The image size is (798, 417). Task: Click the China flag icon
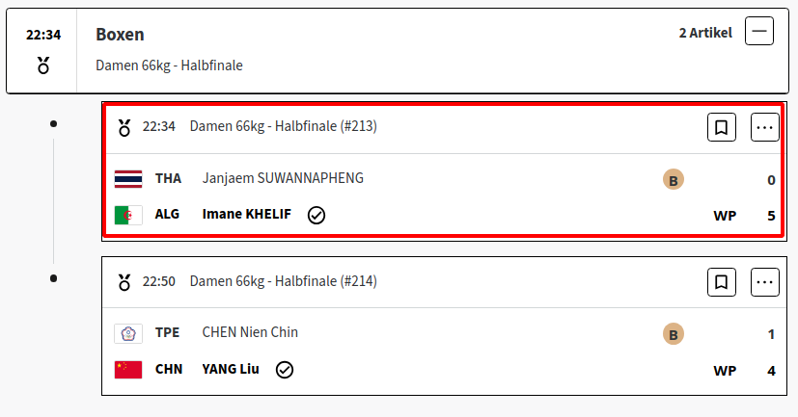pos(128,370)
